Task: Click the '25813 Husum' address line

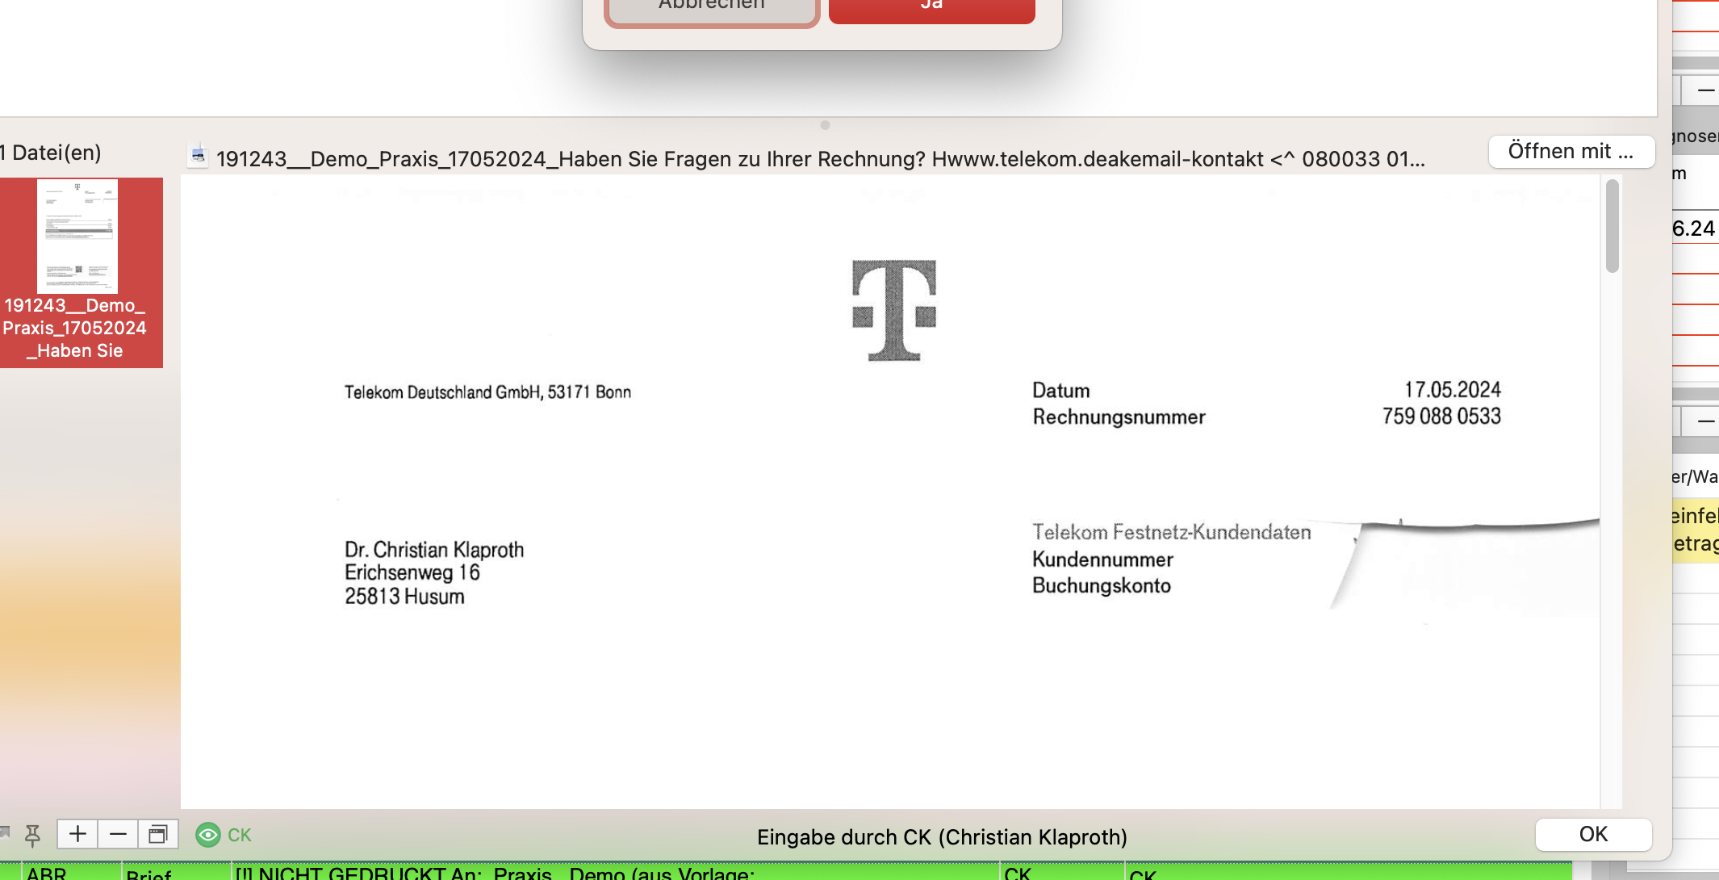Action: (x=404, y=597)
